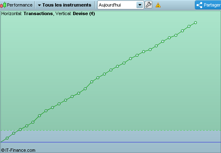Open the Tous les instruments dropdown
This screenshot has width=221, height=153.
[x=65, y=5]
